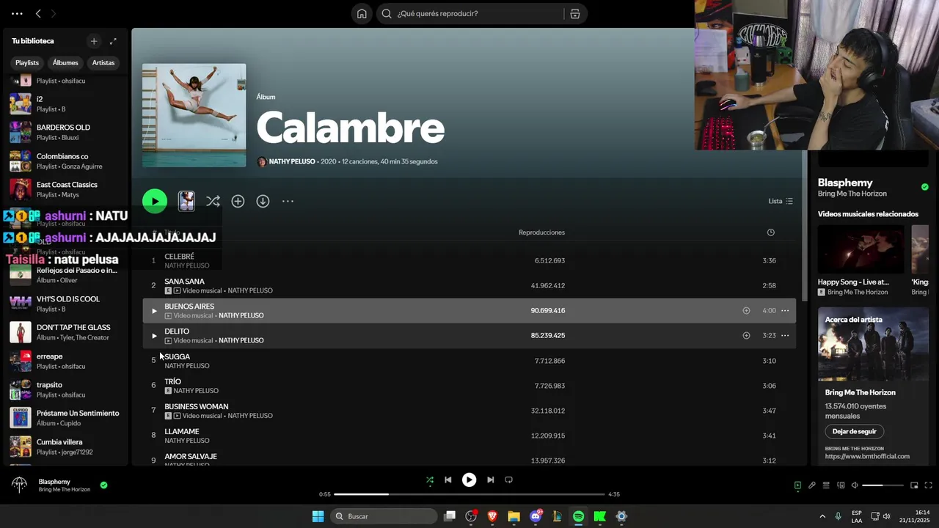939x528 pixels.
Task: Open Préstame Un Sentimiento album
Action: pos(66,418)
